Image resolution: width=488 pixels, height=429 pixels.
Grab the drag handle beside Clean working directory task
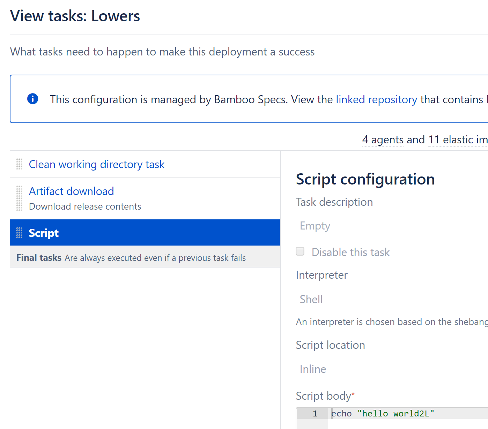click(x=19, y=164)
